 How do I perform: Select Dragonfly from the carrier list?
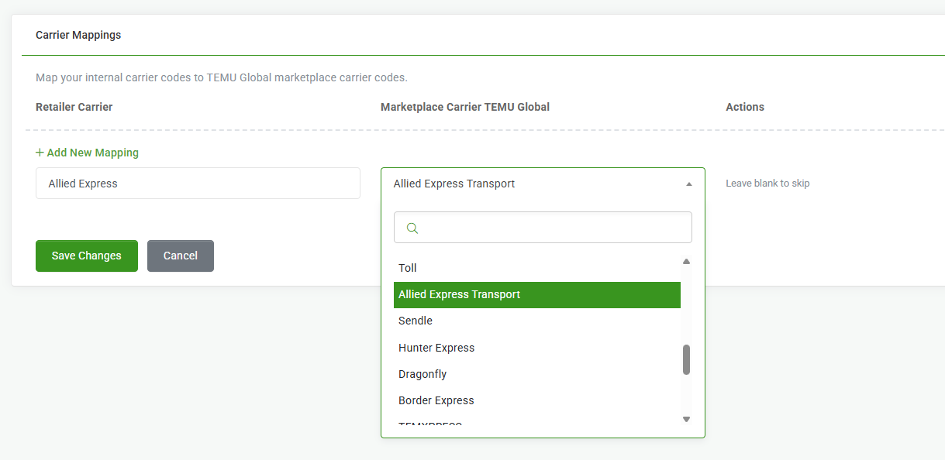(x=537, y=374)
